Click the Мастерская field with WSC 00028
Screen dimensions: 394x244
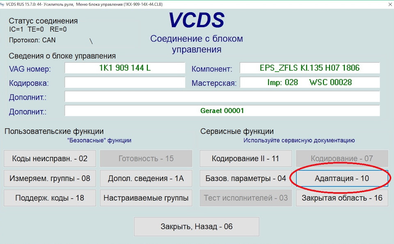[x=309, y=82]
